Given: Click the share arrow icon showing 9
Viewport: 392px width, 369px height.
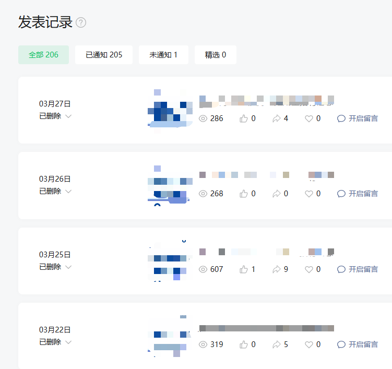Looking at the screenshot, I should [x=277, y=269].
